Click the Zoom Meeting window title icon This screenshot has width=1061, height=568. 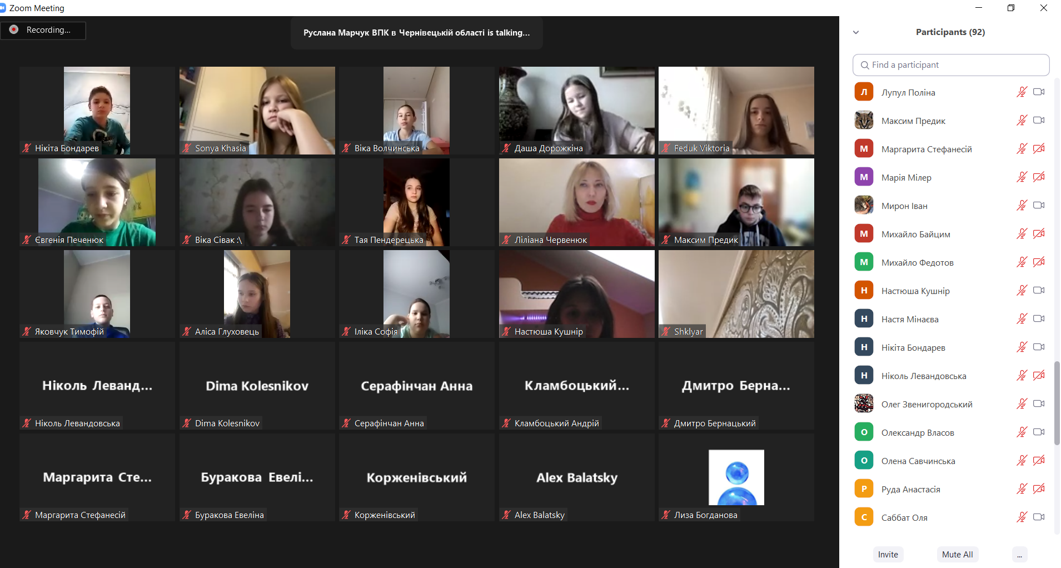(x=3, y=8)
